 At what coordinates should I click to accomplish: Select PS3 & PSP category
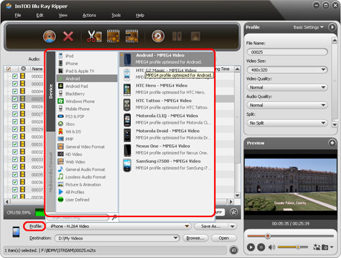point(87,116)
